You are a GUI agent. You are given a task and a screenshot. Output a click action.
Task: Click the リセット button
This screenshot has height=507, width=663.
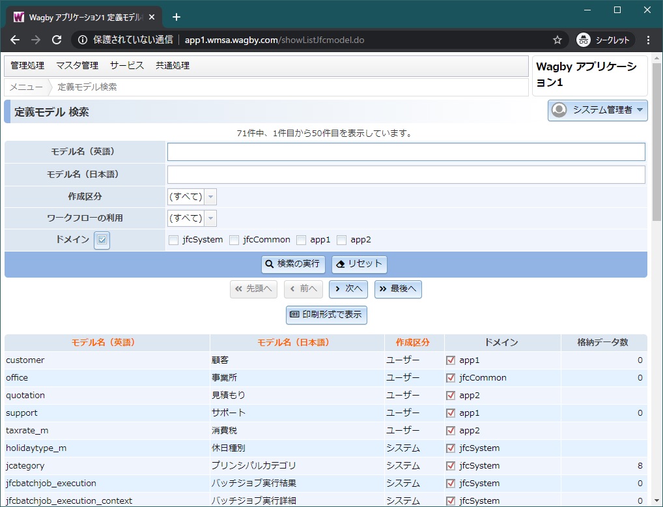tap(360, 264)
